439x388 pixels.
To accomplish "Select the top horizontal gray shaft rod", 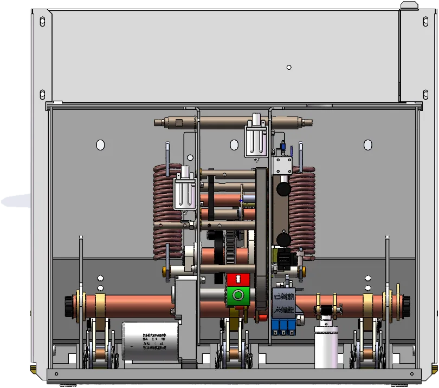I will tap(233, 122).
